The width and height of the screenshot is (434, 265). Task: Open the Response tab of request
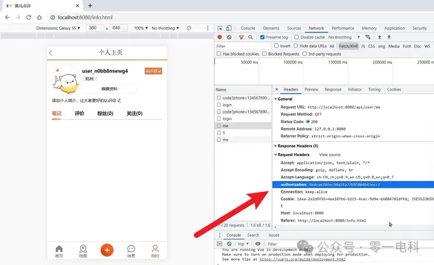(333, 89)
